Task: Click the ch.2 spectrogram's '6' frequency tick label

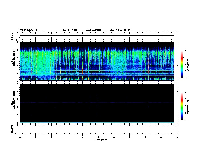Action: pyautogui.click(x=18, y=99)
